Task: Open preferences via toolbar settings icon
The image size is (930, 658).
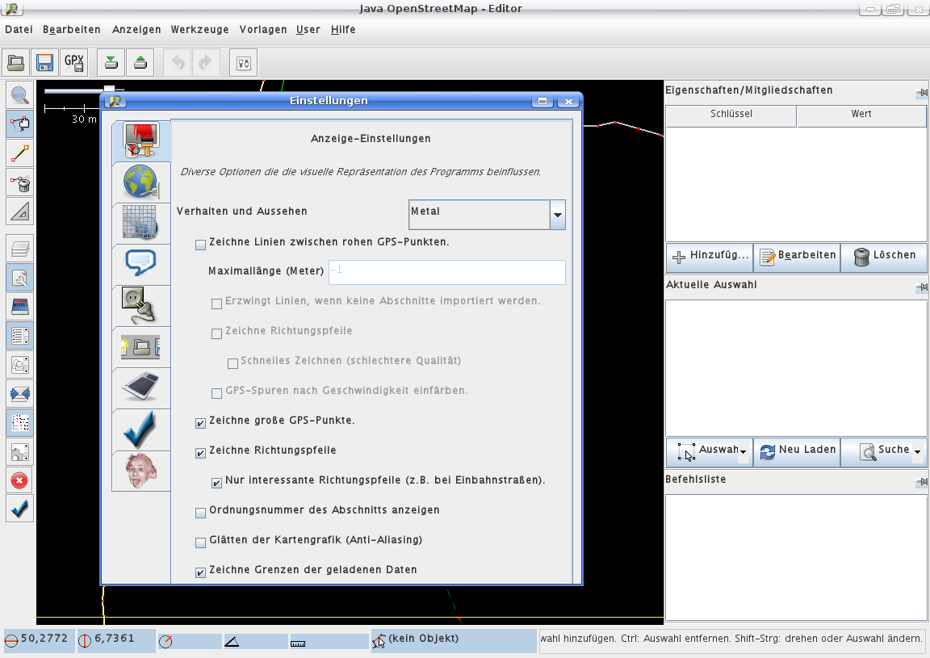Action: tap(243, 62)
